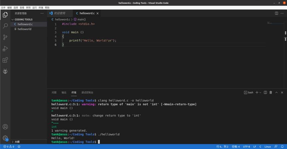Split the terminal panel
Viewport: 287px width, 149px height.
(265, 92)
